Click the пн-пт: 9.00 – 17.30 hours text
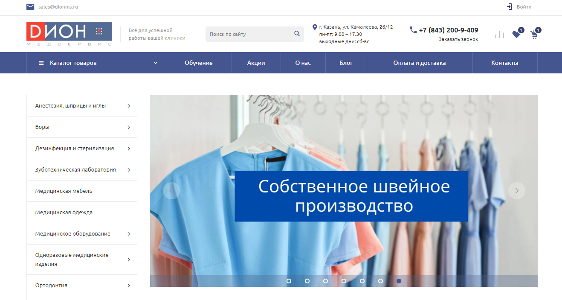This screenshot has width=562, height=300. tap(340, 34)
